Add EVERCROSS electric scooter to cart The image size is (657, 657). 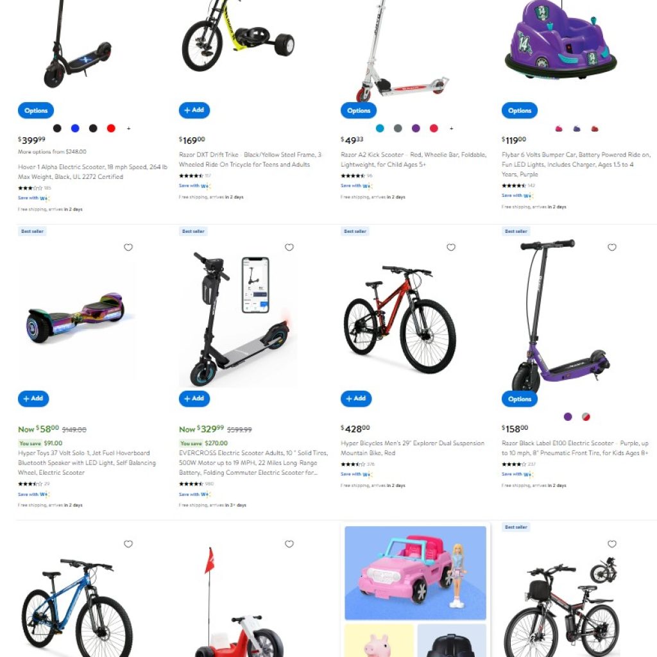[194, 398]
